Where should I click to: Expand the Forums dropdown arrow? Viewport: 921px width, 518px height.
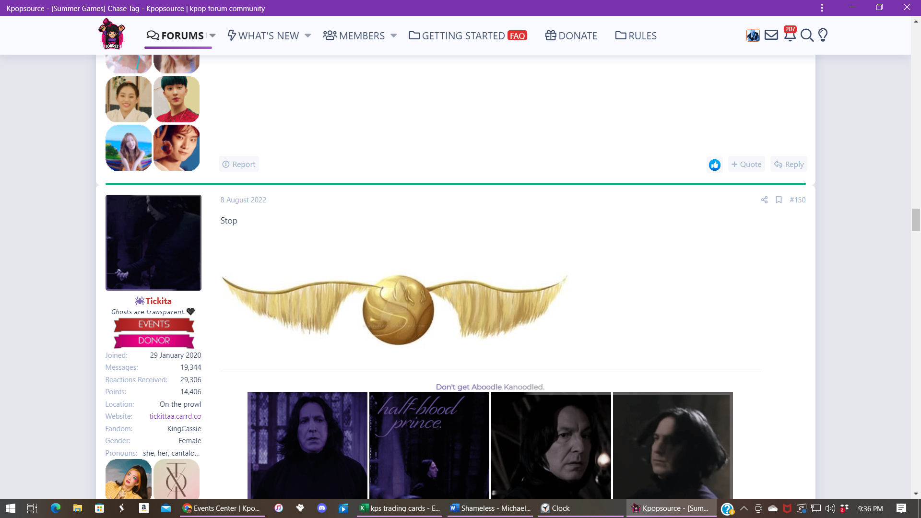pos(213,35)
